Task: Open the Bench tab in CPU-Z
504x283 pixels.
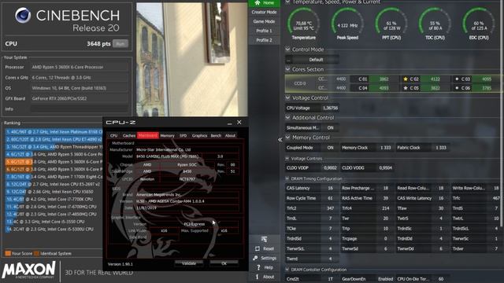Action: pyautogui.click(x=216, y=136)
